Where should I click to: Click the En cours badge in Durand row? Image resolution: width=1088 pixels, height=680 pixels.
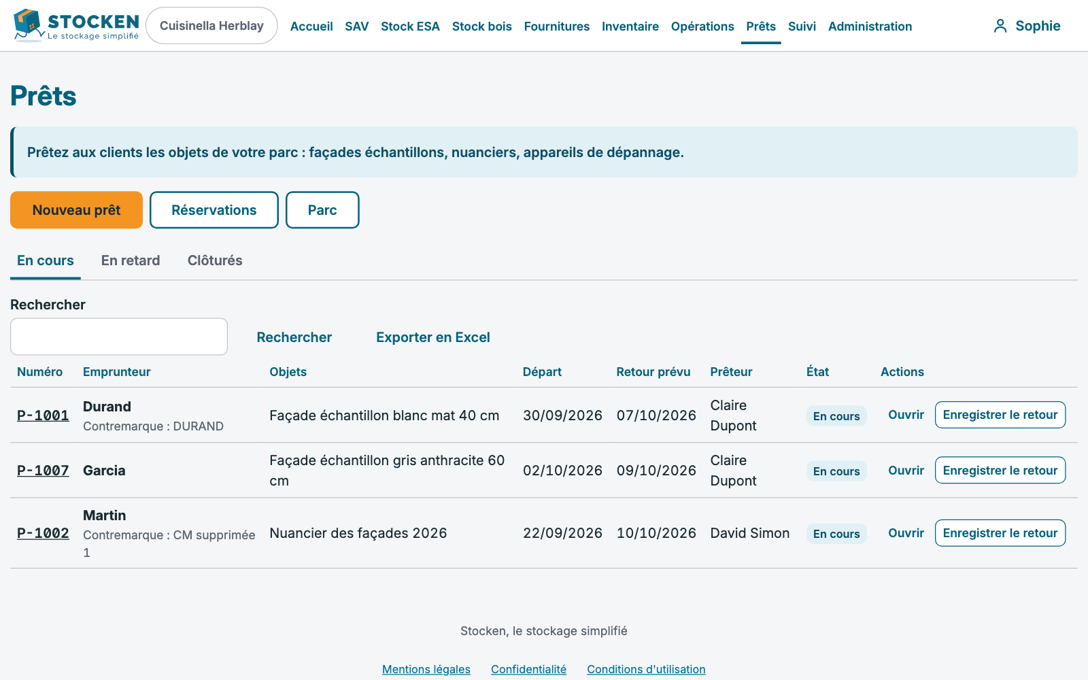[x=836, y=416]
